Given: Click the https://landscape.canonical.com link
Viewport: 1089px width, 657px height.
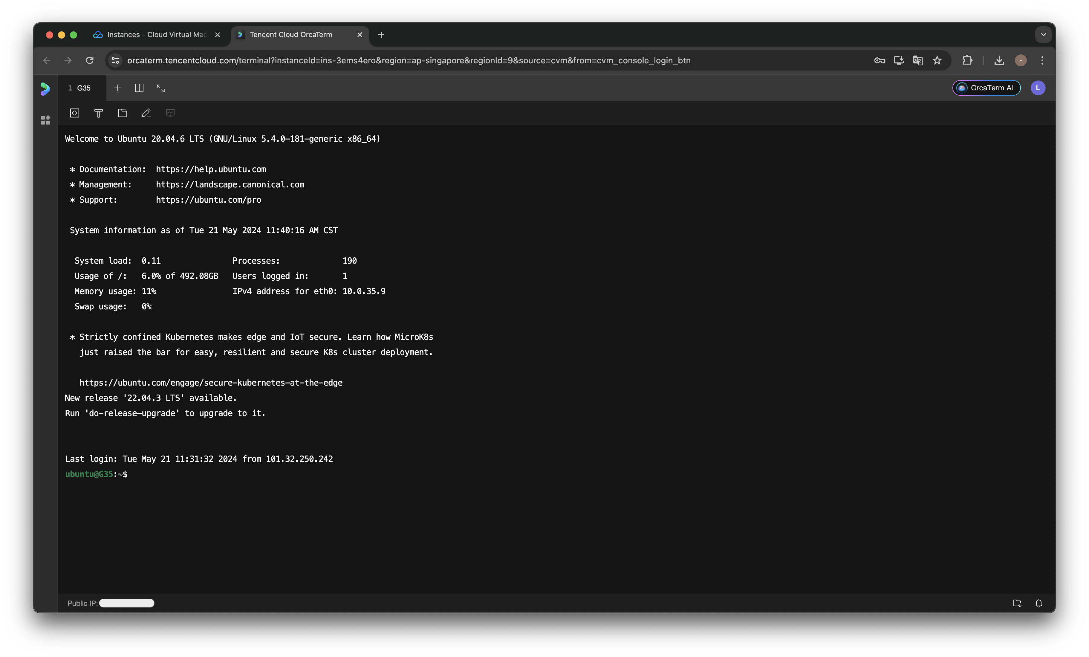Looking at the screenshot, I should click(x=230, y=185).
